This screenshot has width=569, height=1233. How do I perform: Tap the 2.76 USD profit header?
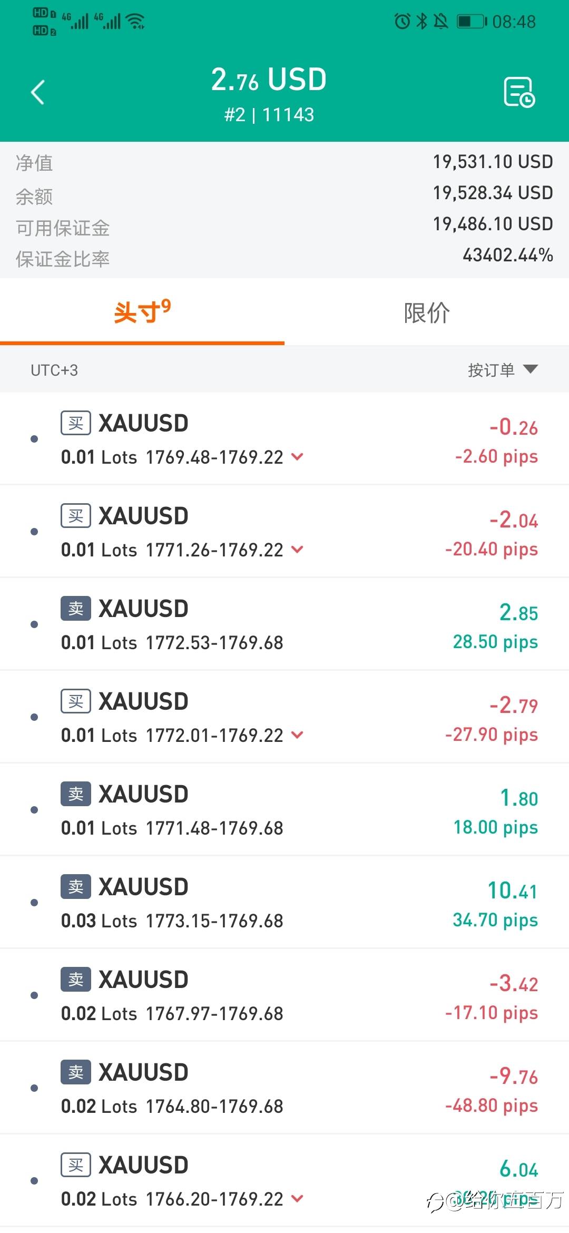pyautogui.click(x=269, y=80)
